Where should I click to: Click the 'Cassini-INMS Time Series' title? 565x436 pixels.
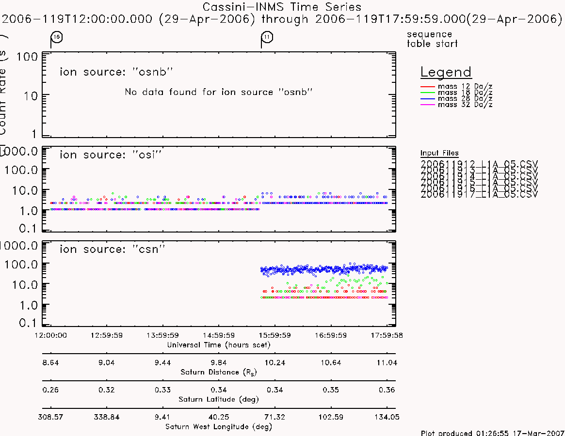click(x=282, y=7)
